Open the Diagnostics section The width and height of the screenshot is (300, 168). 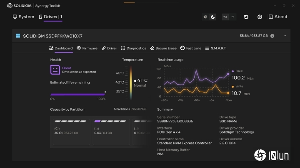click(x=133, y=49)
